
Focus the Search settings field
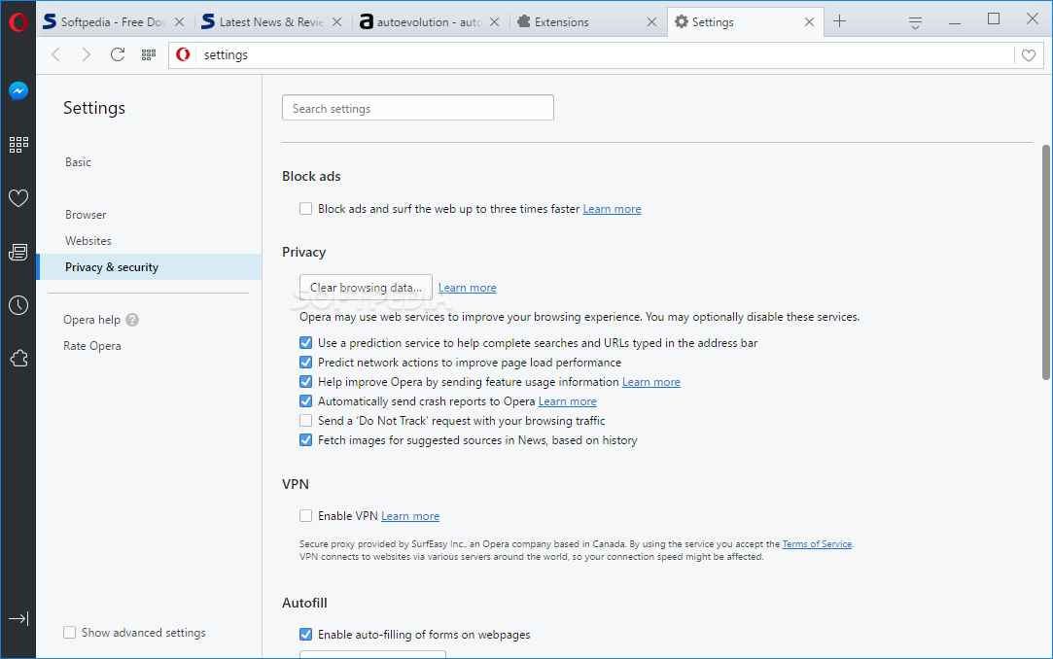click(418, 108)
